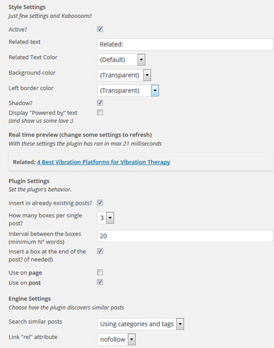
Task: Open the 4 Best Vibration Platforms link
Action: [103, 162]
